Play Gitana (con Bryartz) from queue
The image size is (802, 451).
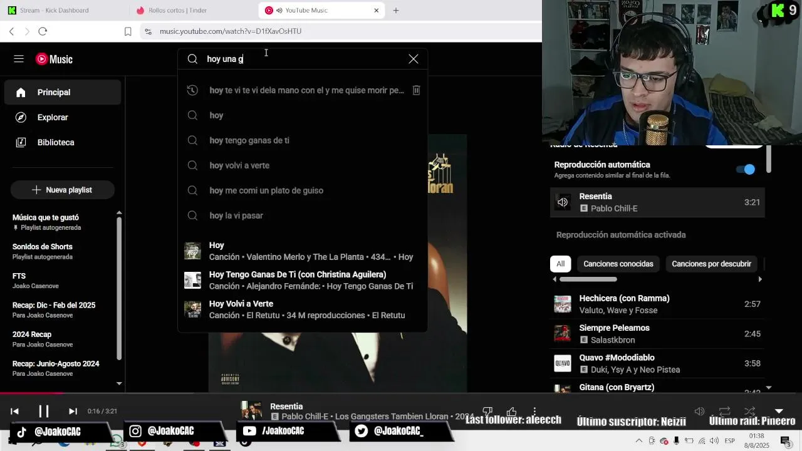[657, 387]
